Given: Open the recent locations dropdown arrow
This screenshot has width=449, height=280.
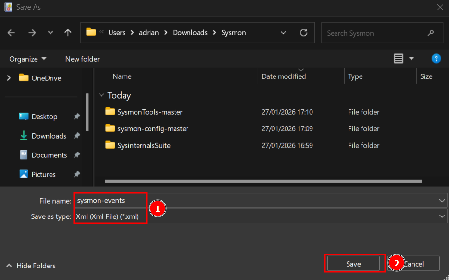Looking at the screenshot, I should coord(50,33).
